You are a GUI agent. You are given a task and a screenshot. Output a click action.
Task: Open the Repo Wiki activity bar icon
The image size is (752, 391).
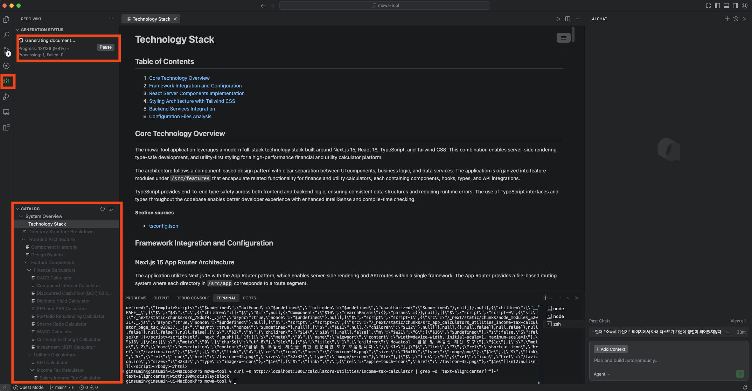(6, 81)
